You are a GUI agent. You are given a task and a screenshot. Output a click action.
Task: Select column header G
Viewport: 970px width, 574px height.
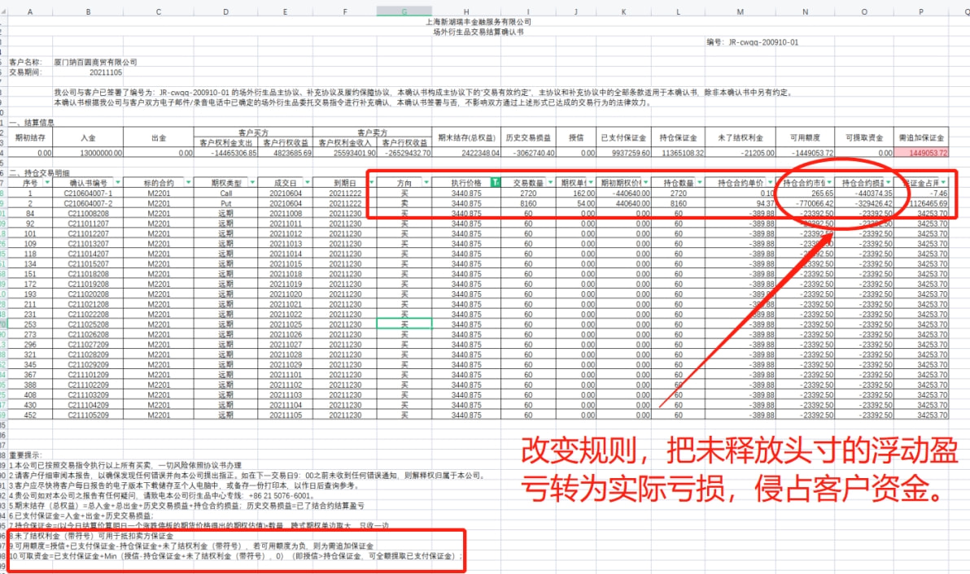coord(404,12)
